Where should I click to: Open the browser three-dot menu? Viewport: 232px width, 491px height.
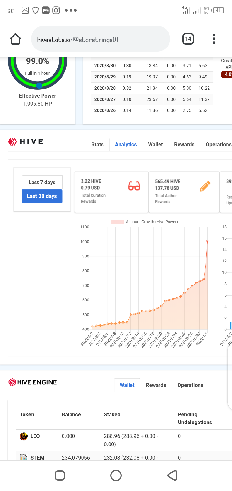click(214, 39)
